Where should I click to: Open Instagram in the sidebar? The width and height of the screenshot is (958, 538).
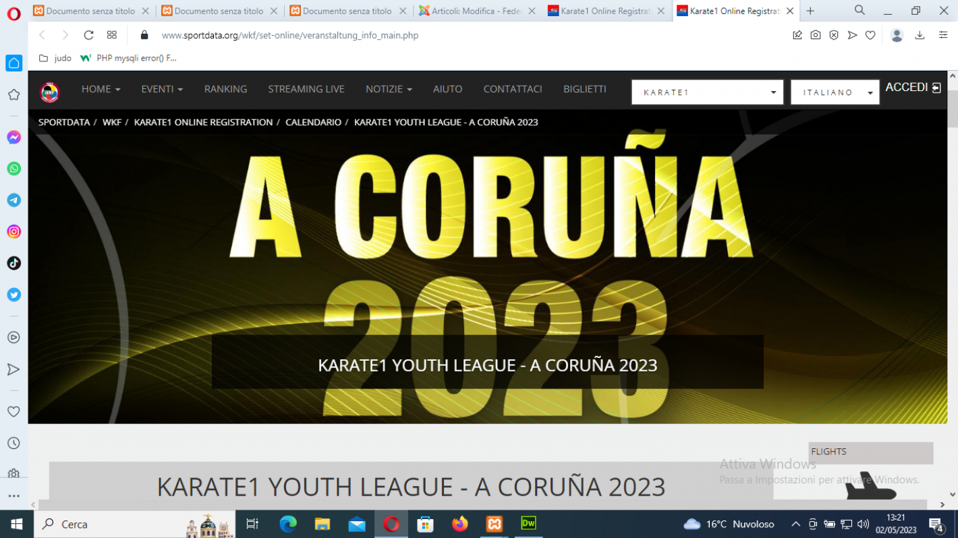13,232
